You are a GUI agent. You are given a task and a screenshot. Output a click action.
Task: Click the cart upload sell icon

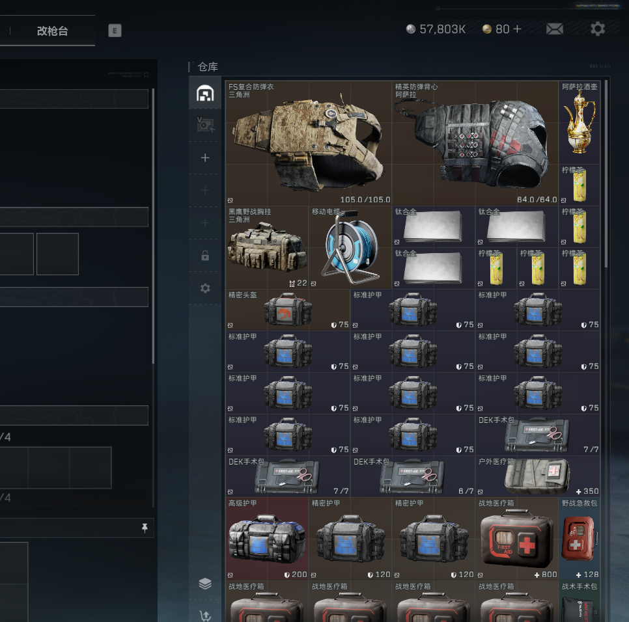point(205,615)
